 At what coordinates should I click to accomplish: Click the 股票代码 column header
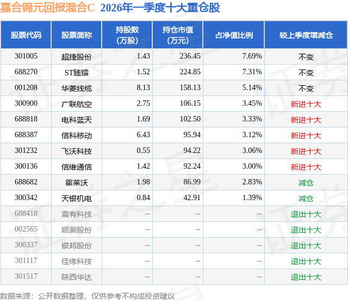tap(26, 35)
